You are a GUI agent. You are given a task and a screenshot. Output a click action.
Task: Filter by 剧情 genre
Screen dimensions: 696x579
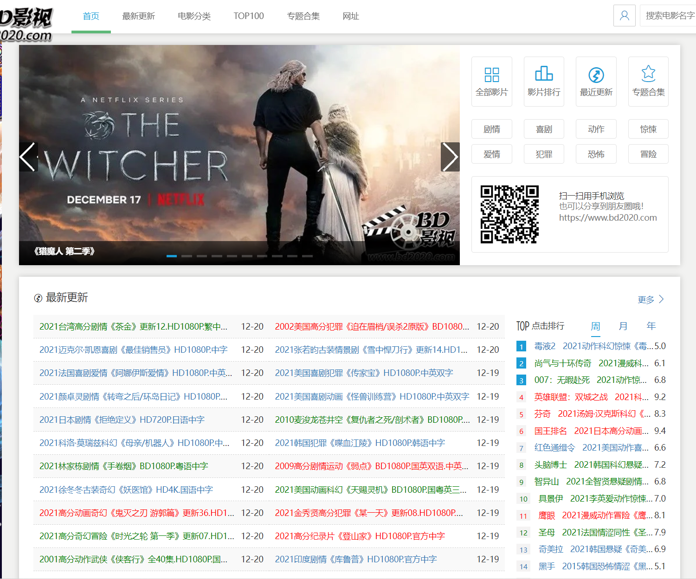(x=491, y=129)
